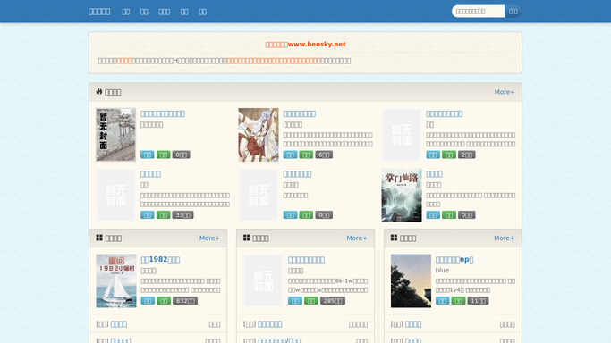Open the misty mountain book cover thumbnail
This screenshot has height=343, width=611.
point(402,196)
